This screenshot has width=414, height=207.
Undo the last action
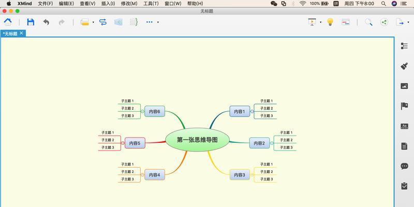[x=46, y=22]
